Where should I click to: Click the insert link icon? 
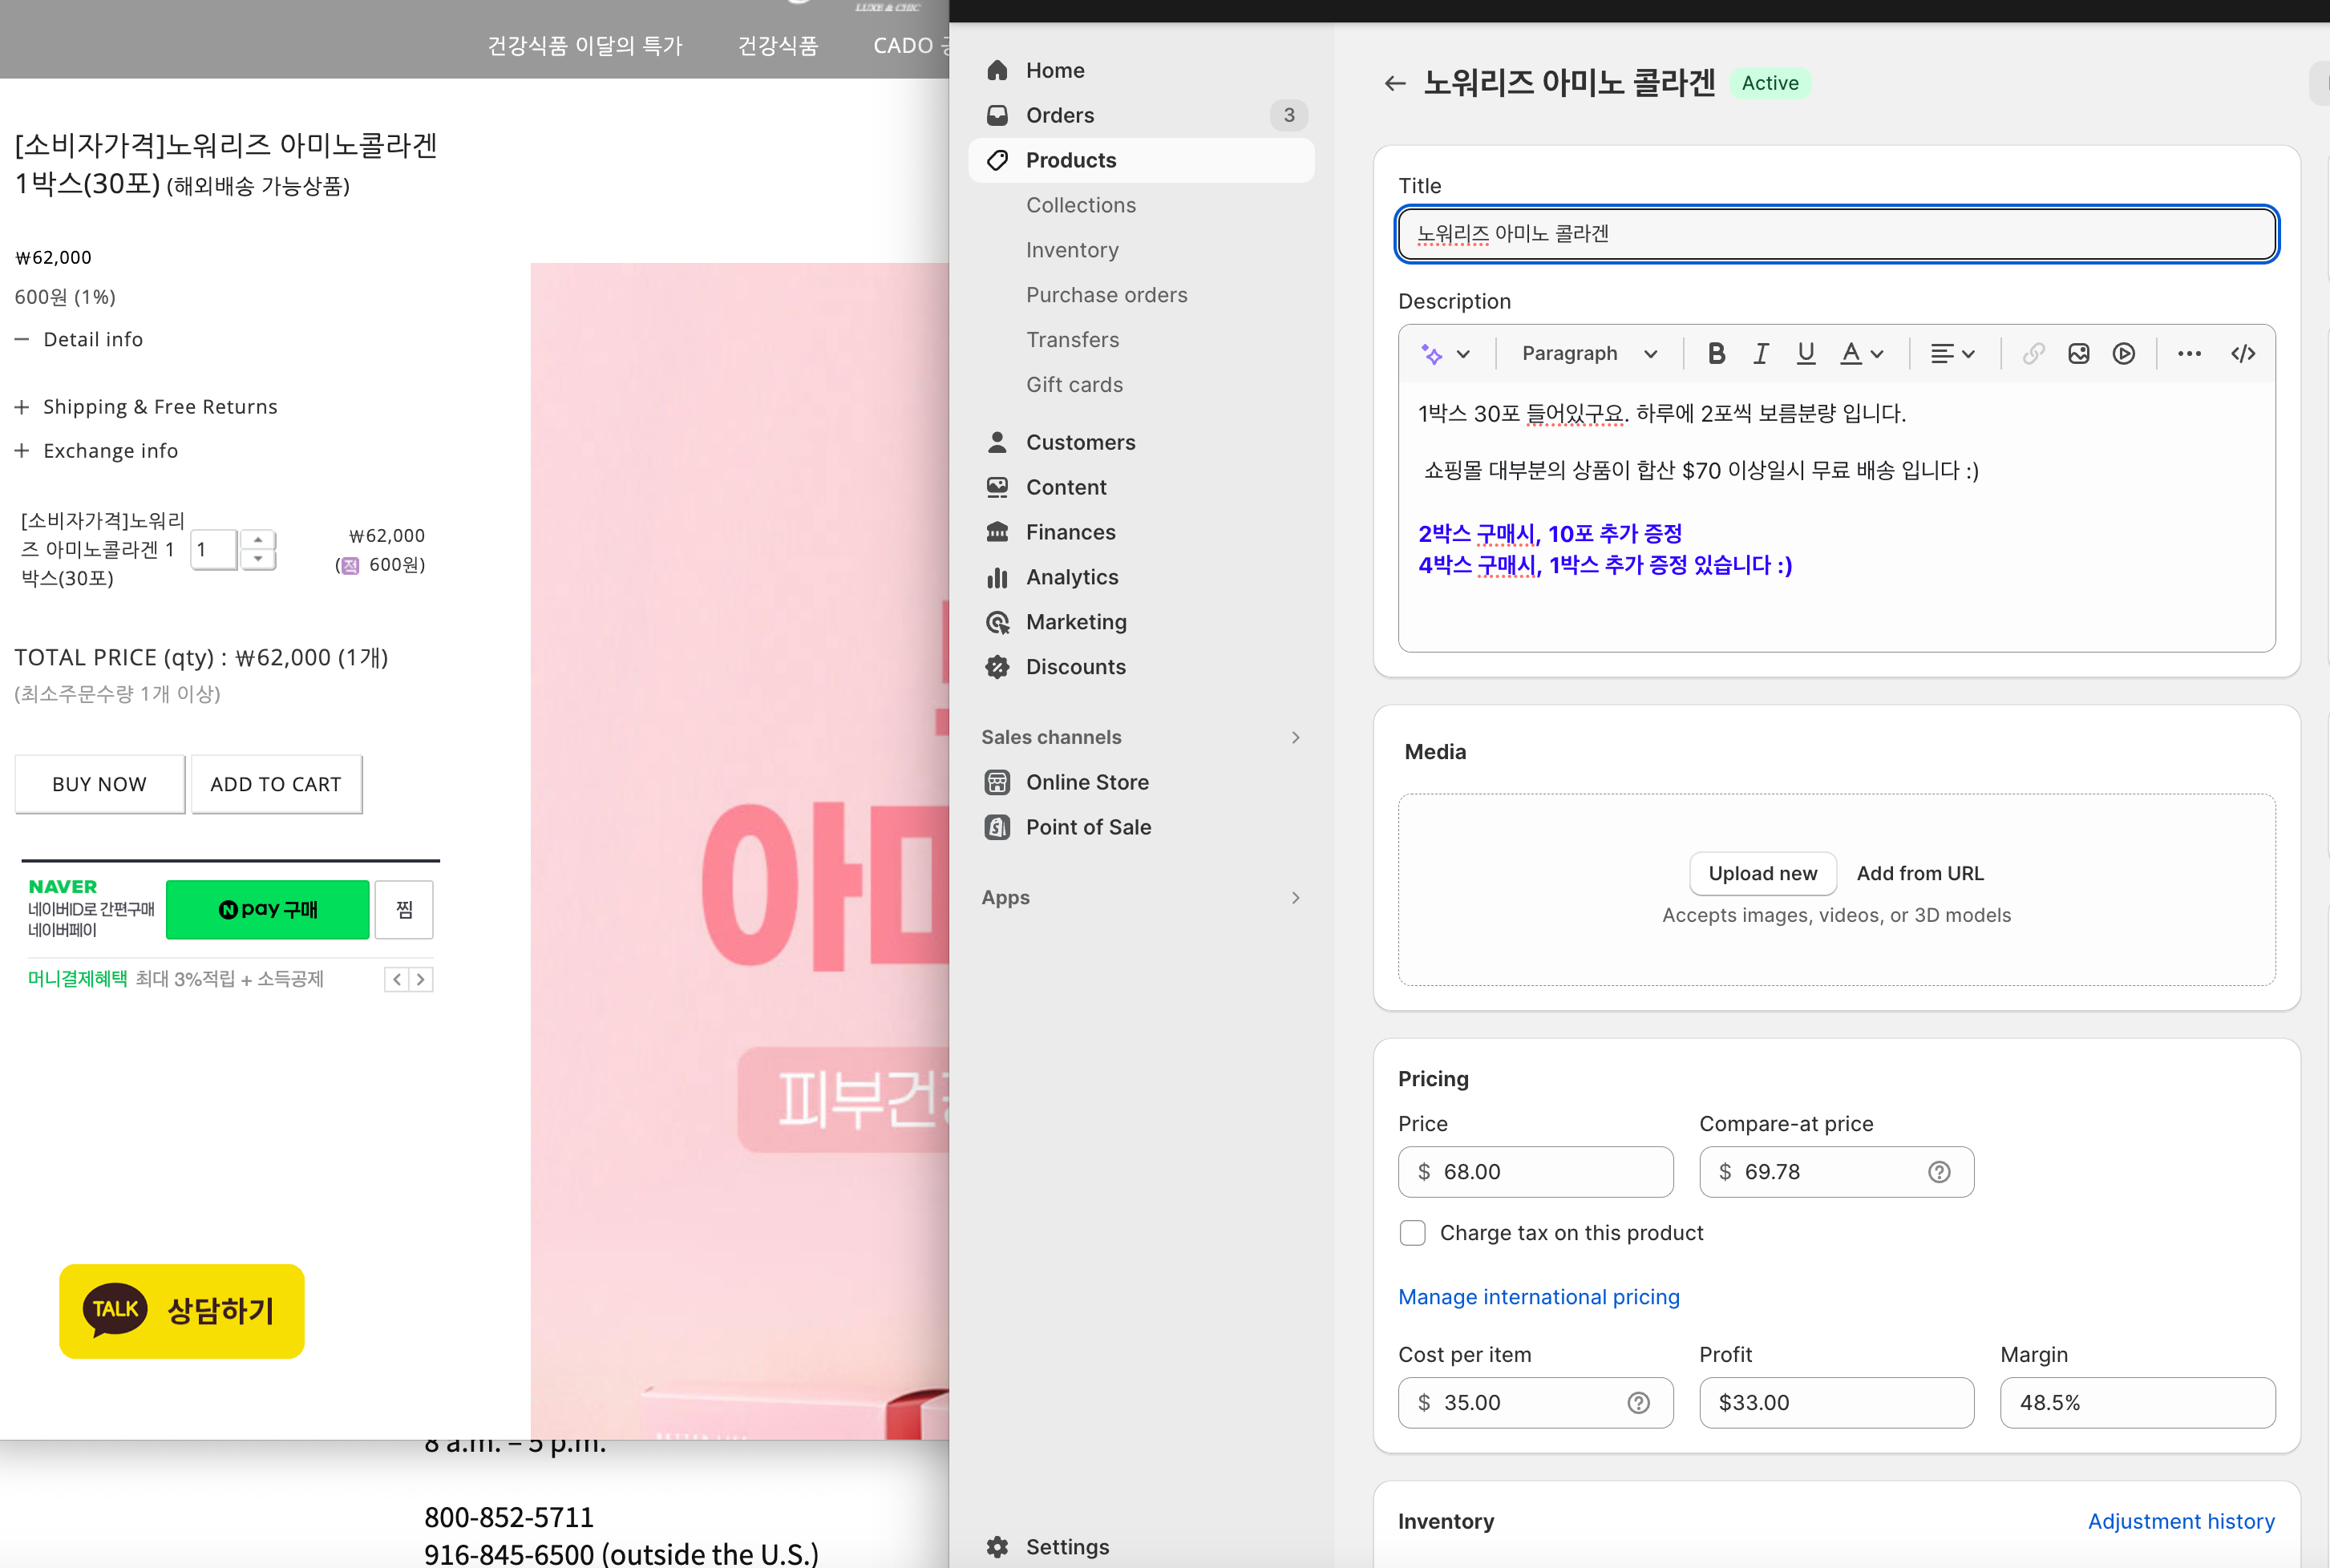point(2033,353)
